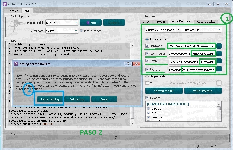Click the red DUB-LX1 model name in log
This screenshot has height=150, width=233.
pyautogui.click(x=48, y=124)
